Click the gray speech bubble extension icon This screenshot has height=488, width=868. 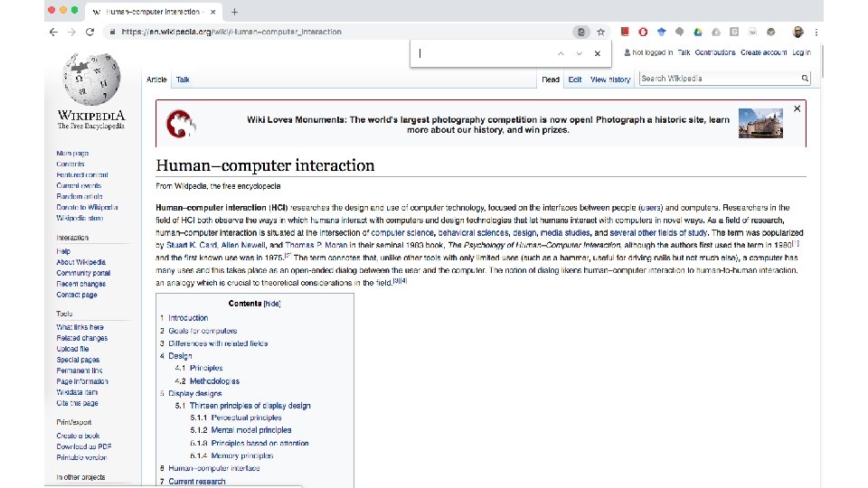(679, 33)
